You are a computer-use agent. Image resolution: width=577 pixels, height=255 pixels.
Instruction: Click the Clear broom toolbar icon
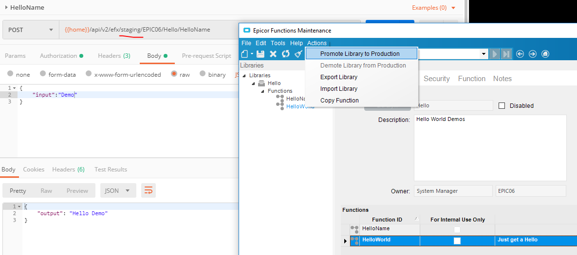coord(298,54)
